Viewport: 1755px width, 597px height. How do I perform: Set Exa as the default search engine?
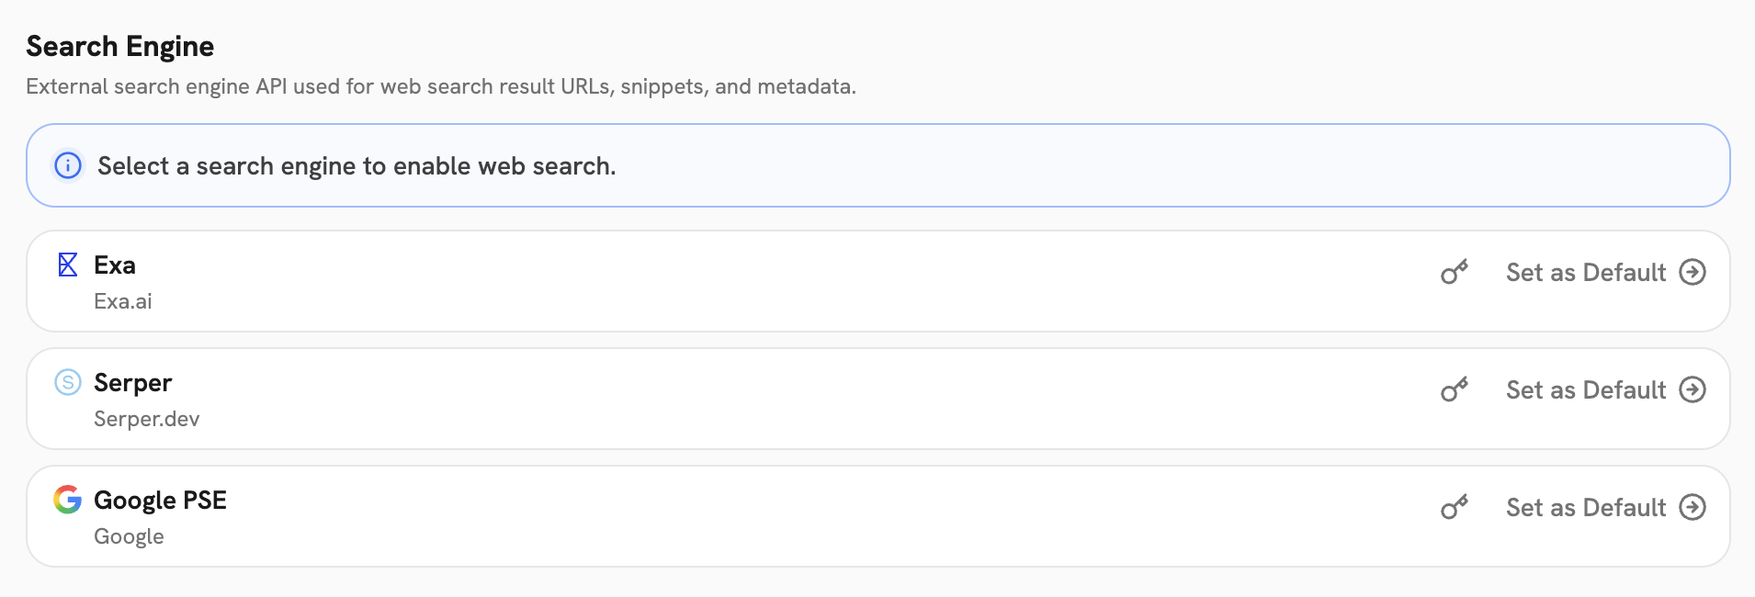click(1586, 273)
